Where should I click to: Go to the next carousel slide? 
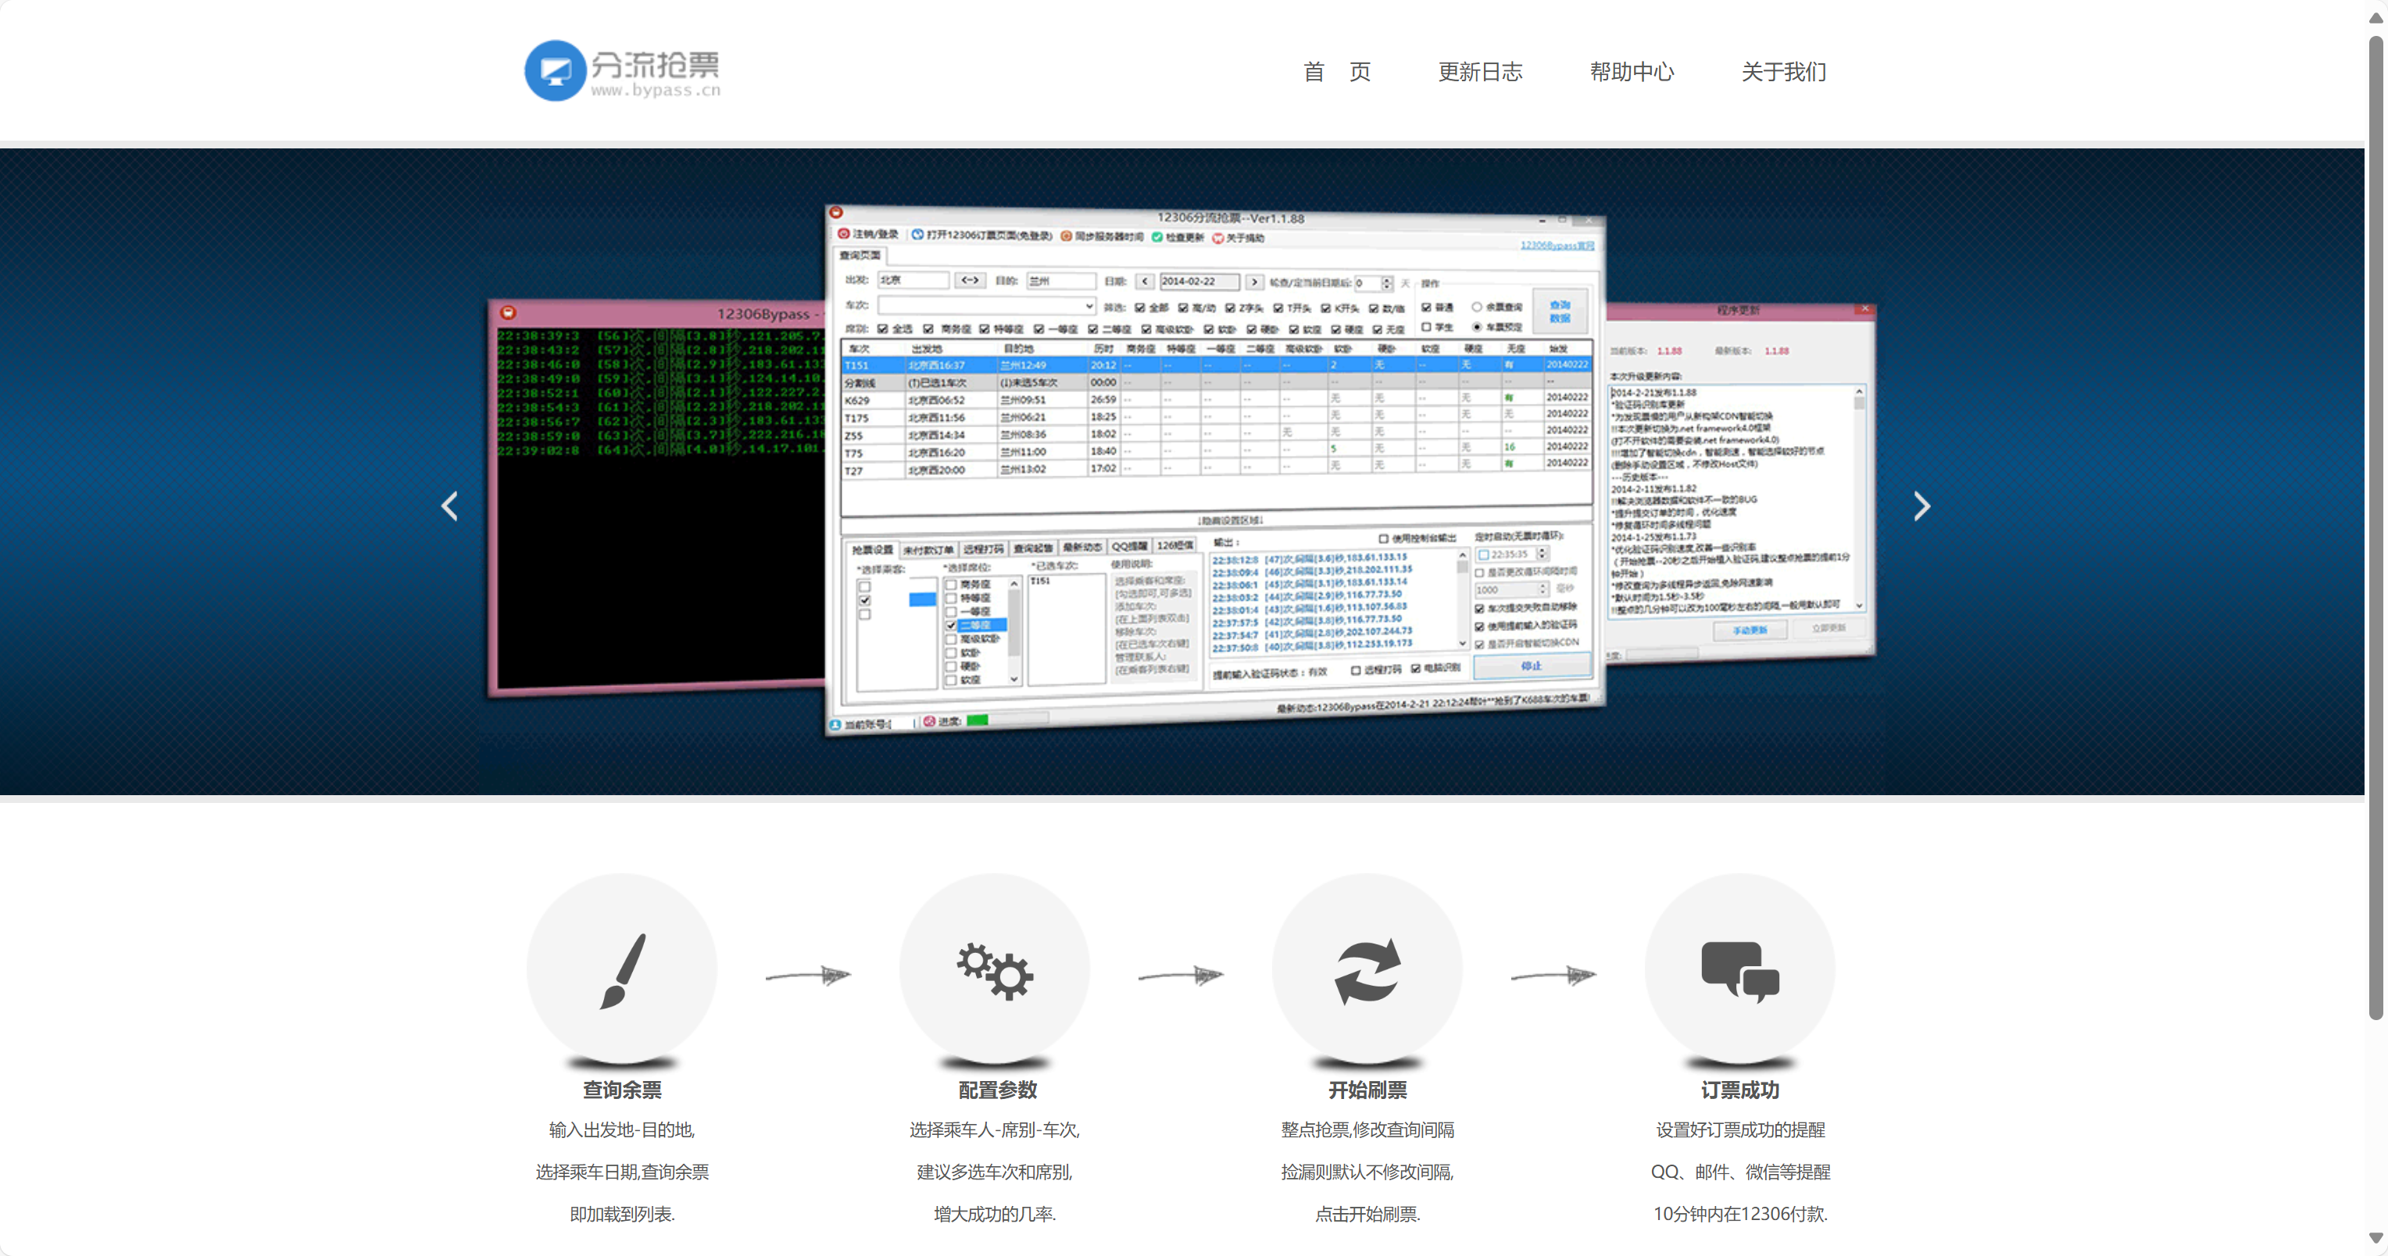[1921, 506]
